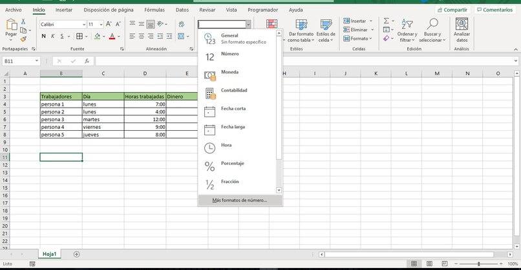
Task: Click the Compartir button
Action: coord(452,10)
